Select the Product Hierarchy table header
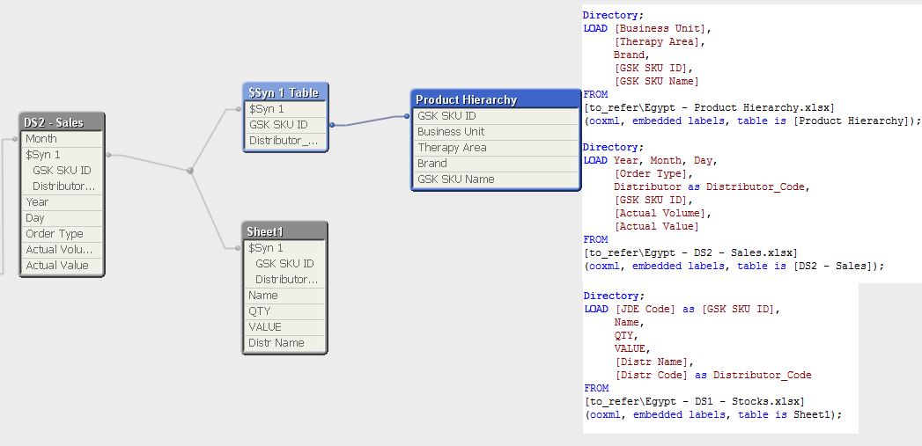The width and height of the screenshot is (922, 446). click(496, 99)
